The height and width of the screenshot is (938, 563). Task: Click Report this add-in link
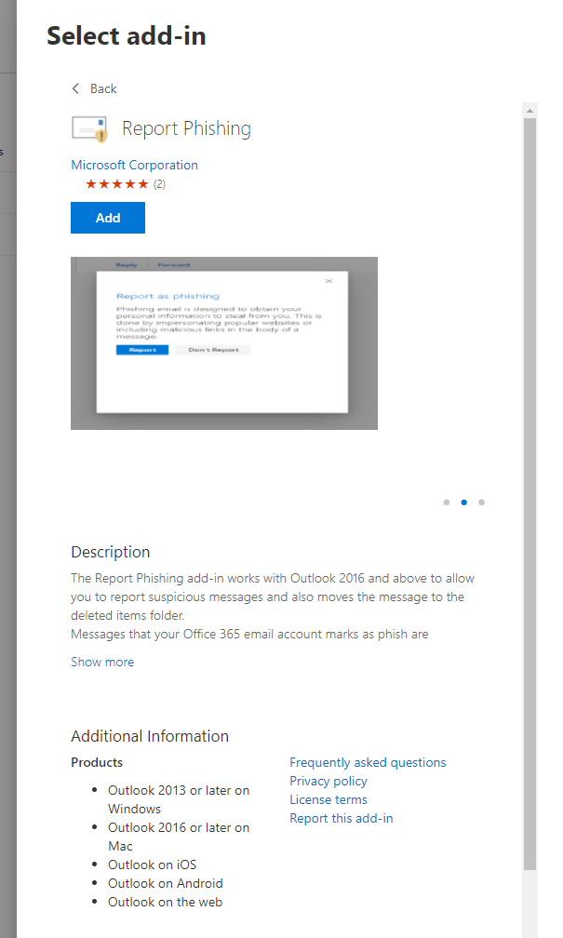click(341, 818)
